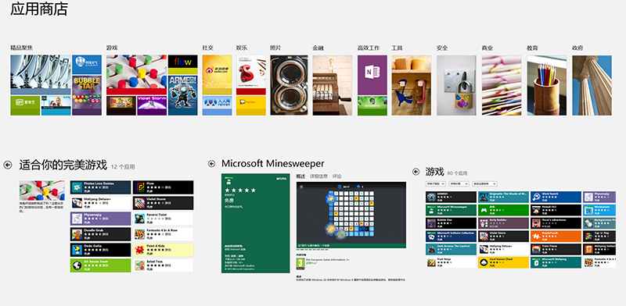This screenshot has height=306, width=626.
Task: Open the SketchBook tile under 娱乐
Action: tap(250, 75)
